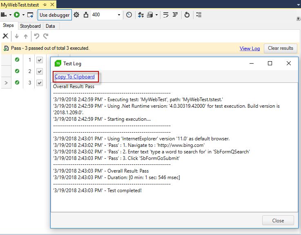Select step number 2 row

click(x=29, y=71)
